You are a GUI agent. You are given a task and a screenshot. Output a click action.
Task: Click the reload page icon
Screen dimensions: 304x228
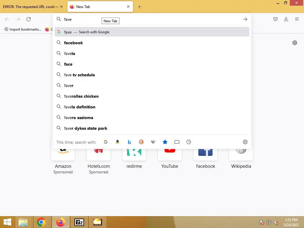click(x=28, y=19)
